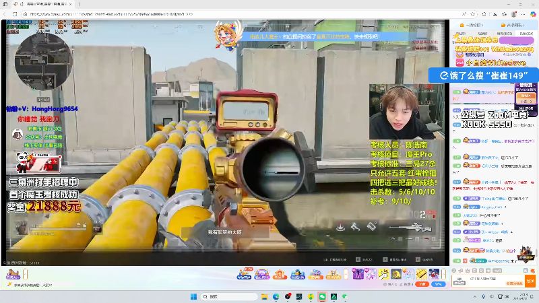Click the browser address bar URL
This screenshot has width=539, height=303.
pos(111,14)
